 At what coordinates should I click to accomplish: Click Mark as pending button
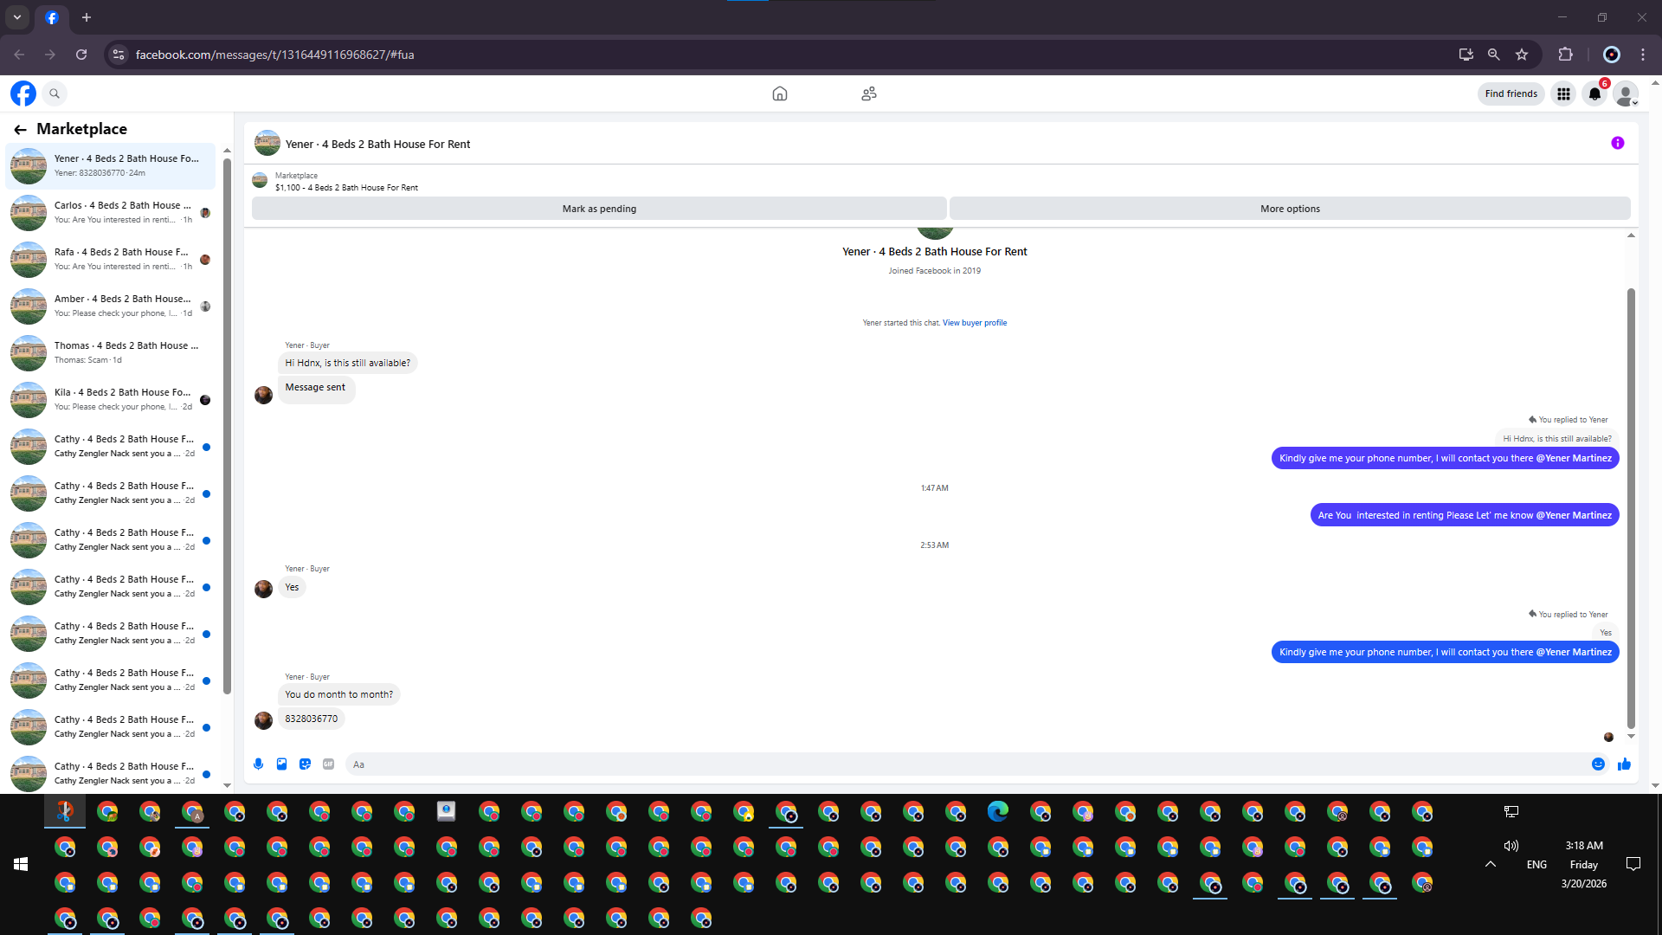598,209
